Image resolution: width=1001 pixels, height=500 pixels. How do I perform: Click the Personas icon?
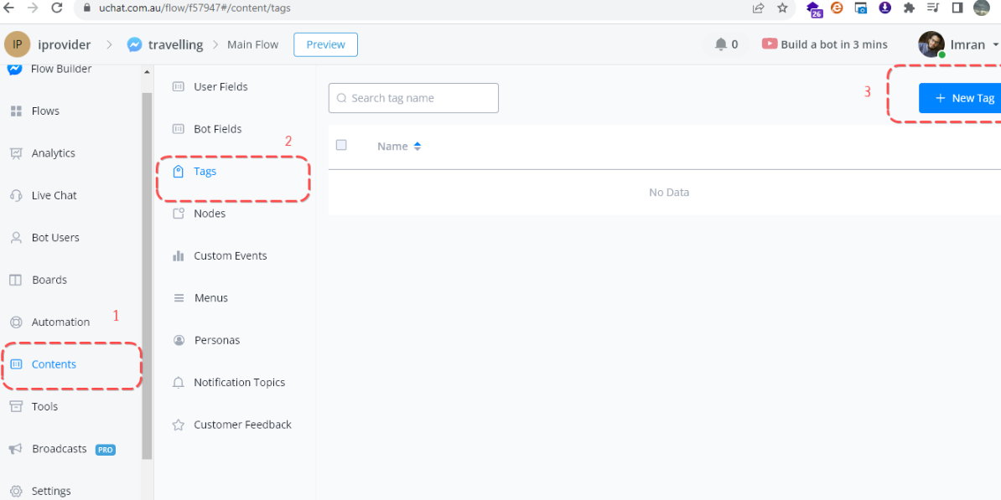click(x=178, y=340)
